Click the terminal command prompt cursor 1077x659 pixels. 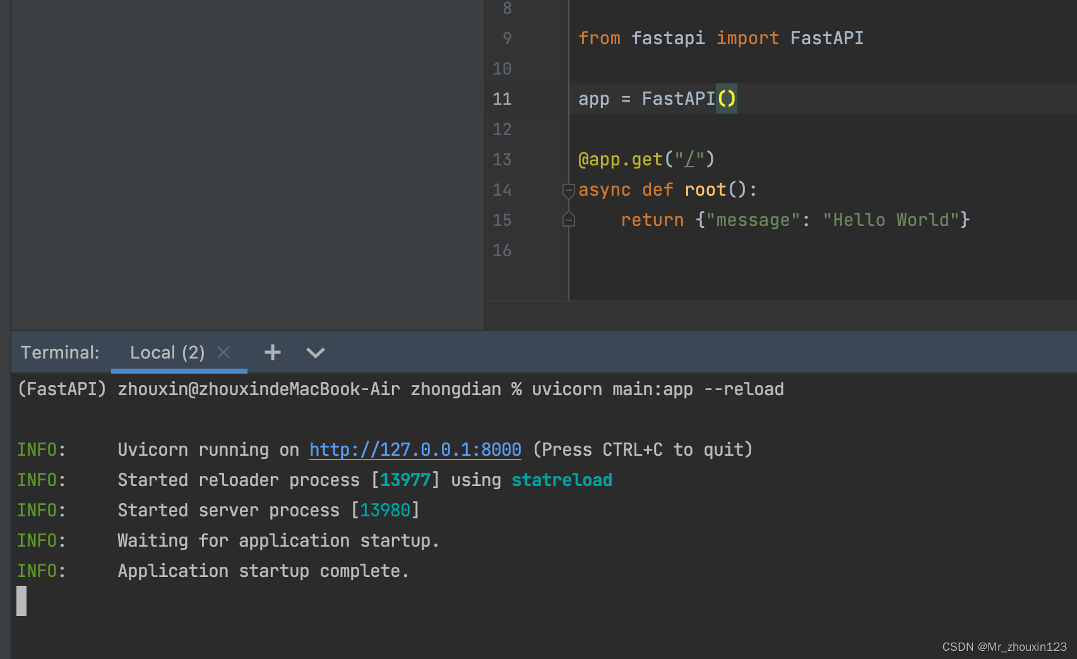point(21,600)
